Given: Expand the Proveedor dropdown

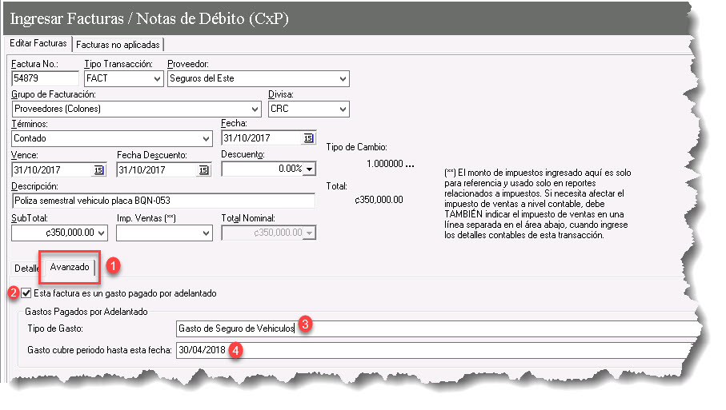Looking at the screenshot, I should pos(343,78).
